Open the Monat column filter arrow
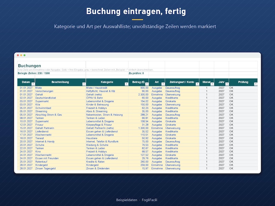The width and height of the screenshot is (275, 206). click(212, 84)
